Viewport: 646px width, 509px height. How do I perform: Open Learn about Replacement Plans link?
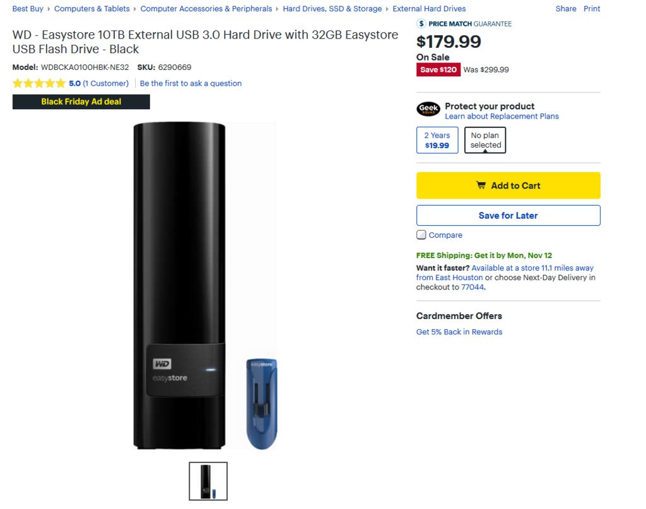pos(502,116)
